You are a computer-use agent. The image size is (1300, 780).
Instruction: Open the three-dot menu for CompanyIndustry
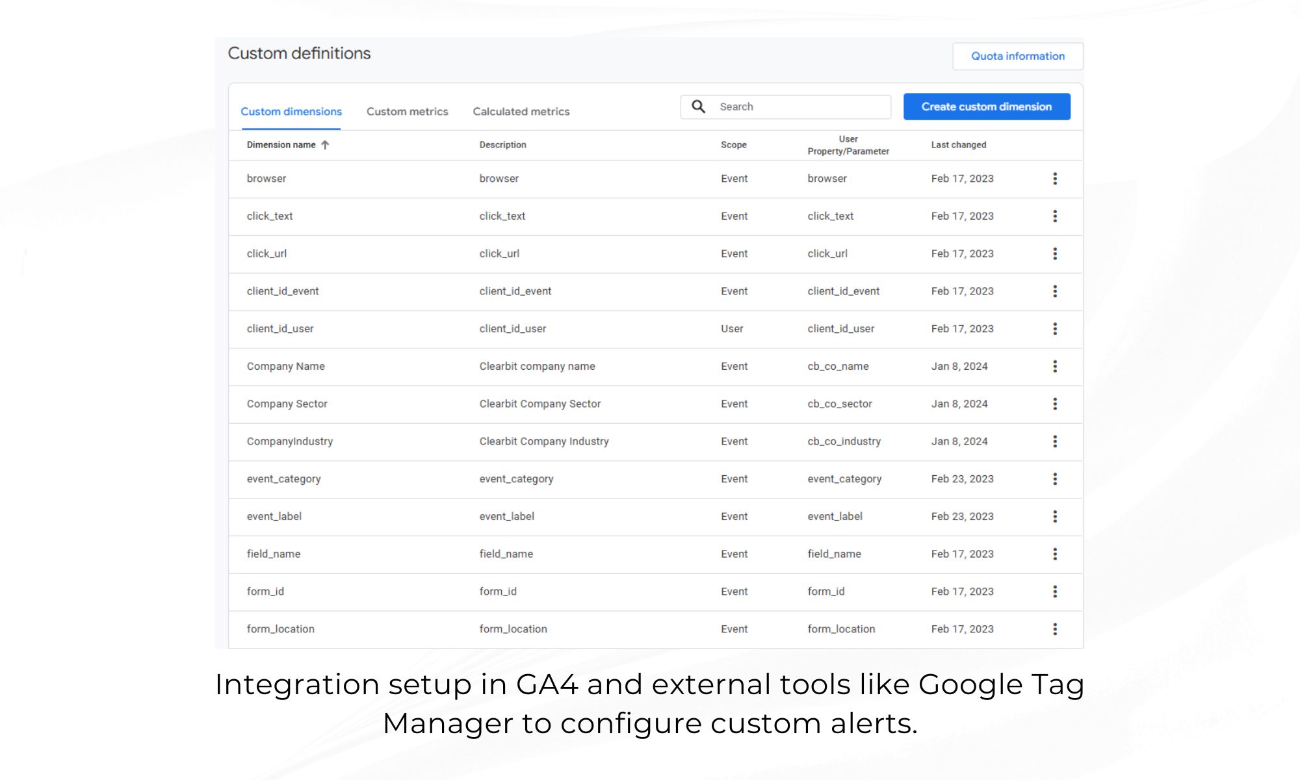click(x=1054, y=441)
